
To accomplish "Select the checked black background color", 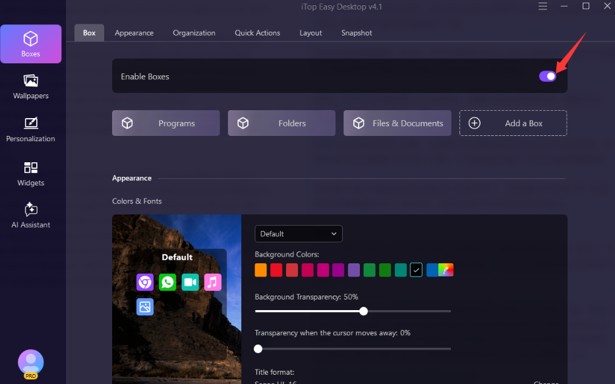I will [416, 270].
